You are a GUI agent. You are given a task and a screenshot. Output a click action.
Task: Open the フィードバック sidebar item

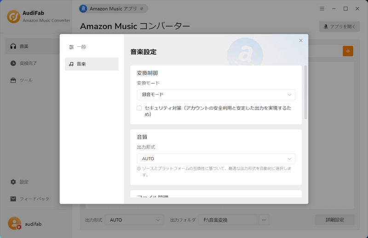(32, 199)
